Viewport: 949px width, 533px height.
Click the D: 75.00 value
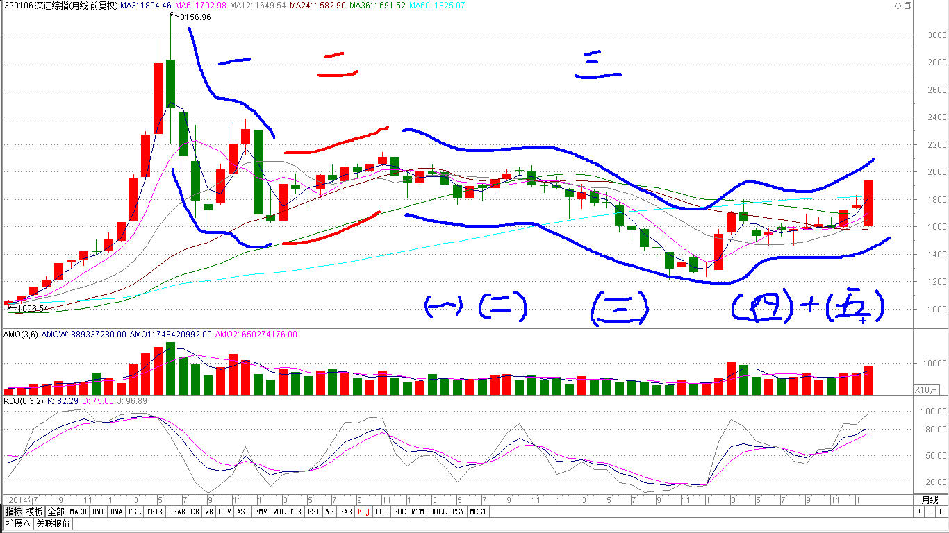point(97,401)
